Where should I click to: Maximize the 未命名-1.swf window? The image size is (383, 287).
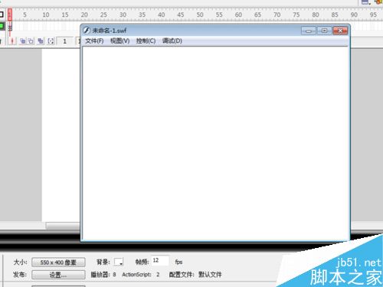tap(324, 31)
